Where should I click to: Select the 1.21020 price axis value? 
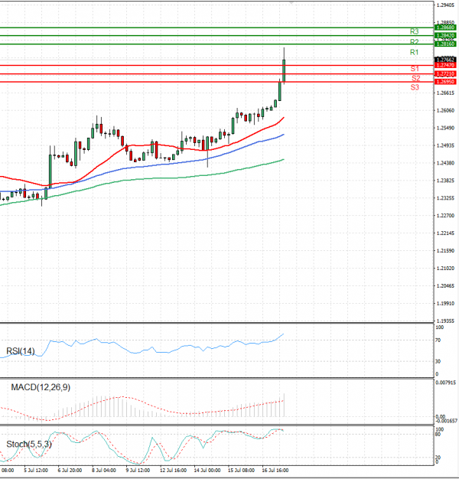point(445,269)
